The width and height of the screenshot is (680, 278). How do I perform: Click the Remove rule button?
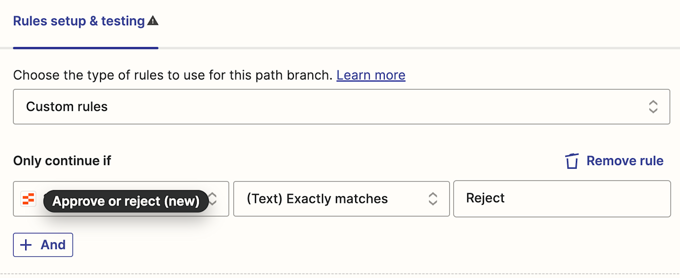click(614, 161)
